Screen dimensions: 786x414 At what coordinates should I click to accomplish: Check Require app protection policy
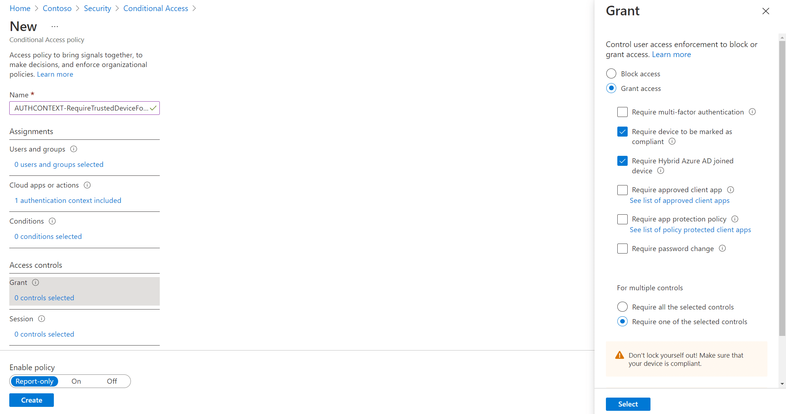click(622, 219)
